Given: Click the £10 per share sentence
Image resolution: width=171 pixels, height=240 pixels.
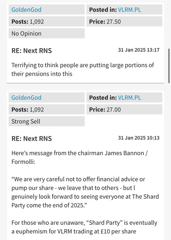Looking at the screenshot, I should pyautogui.click(x=84, y=227).
